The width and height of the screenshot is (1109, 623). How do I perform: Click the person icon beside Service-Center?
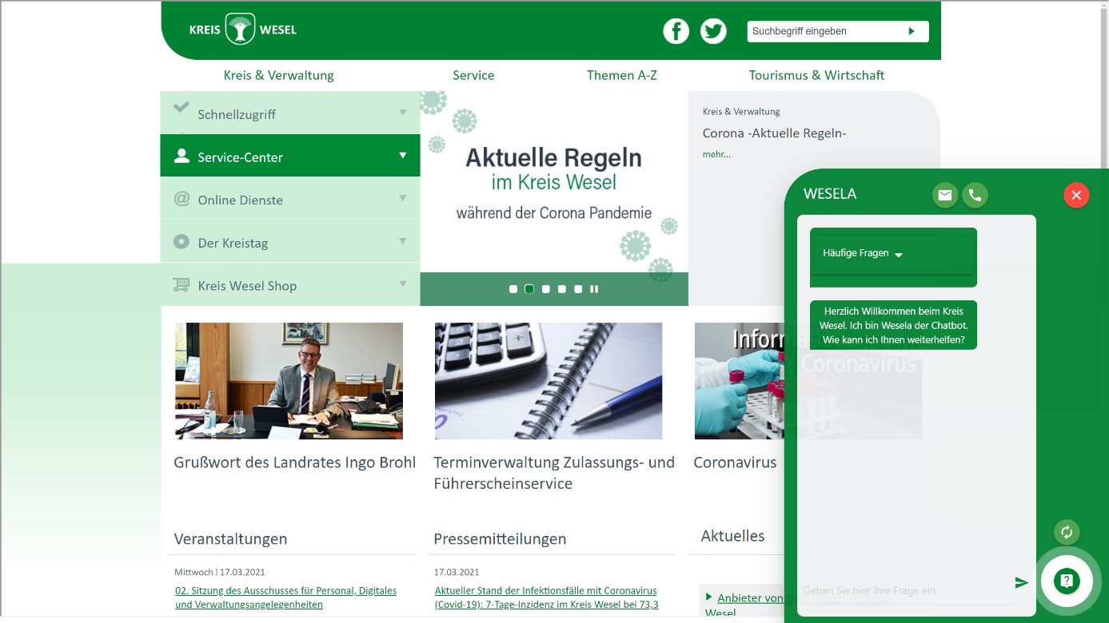pos(182,156)
